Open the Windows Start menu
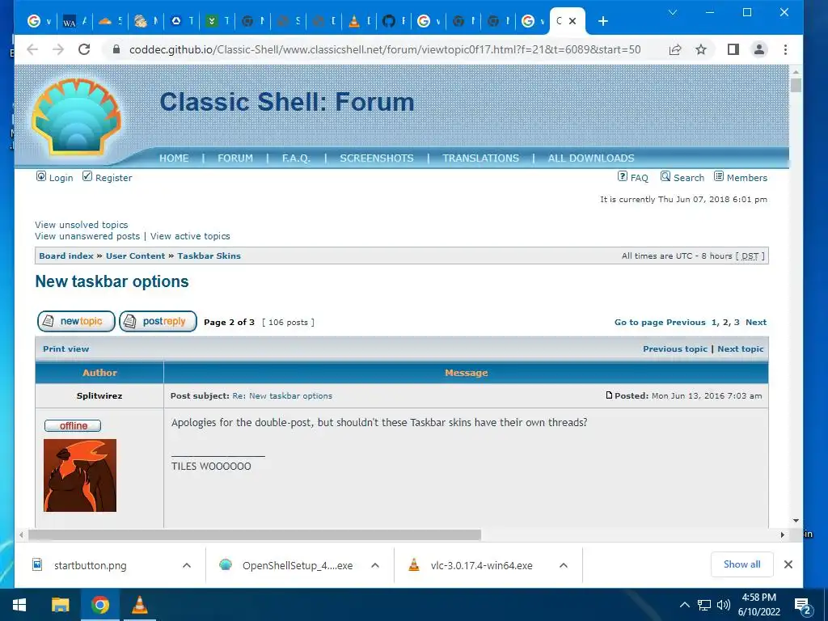 (19, 605)
